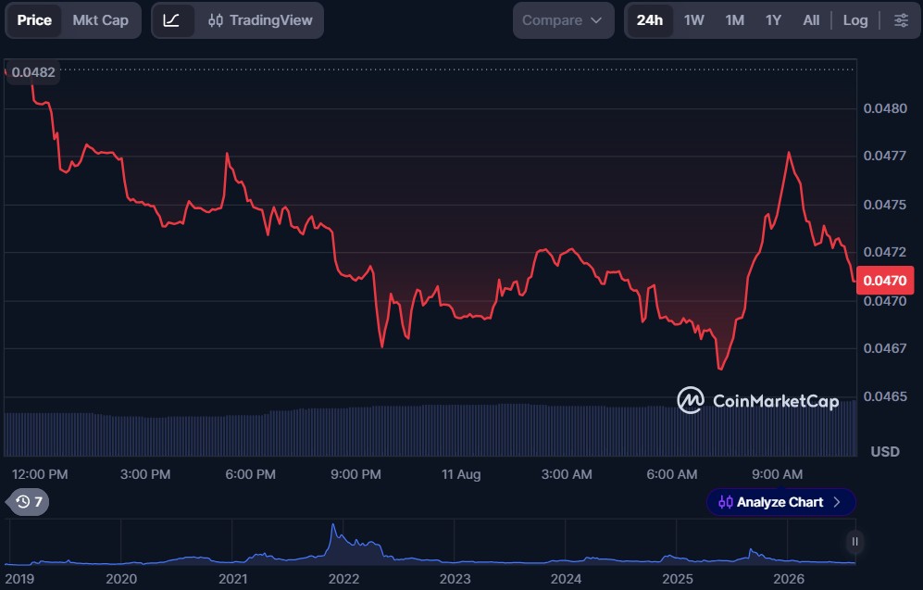Click the 0.0475 y-axis label

pos(885,205)
